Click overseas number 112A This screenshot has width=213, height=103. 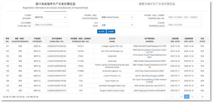81,81
